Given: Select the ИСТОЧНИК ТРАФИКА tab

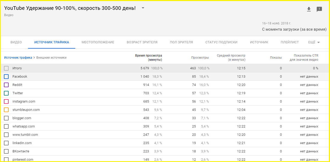Looking at the screenshot, I should click(x=52, y=42).
